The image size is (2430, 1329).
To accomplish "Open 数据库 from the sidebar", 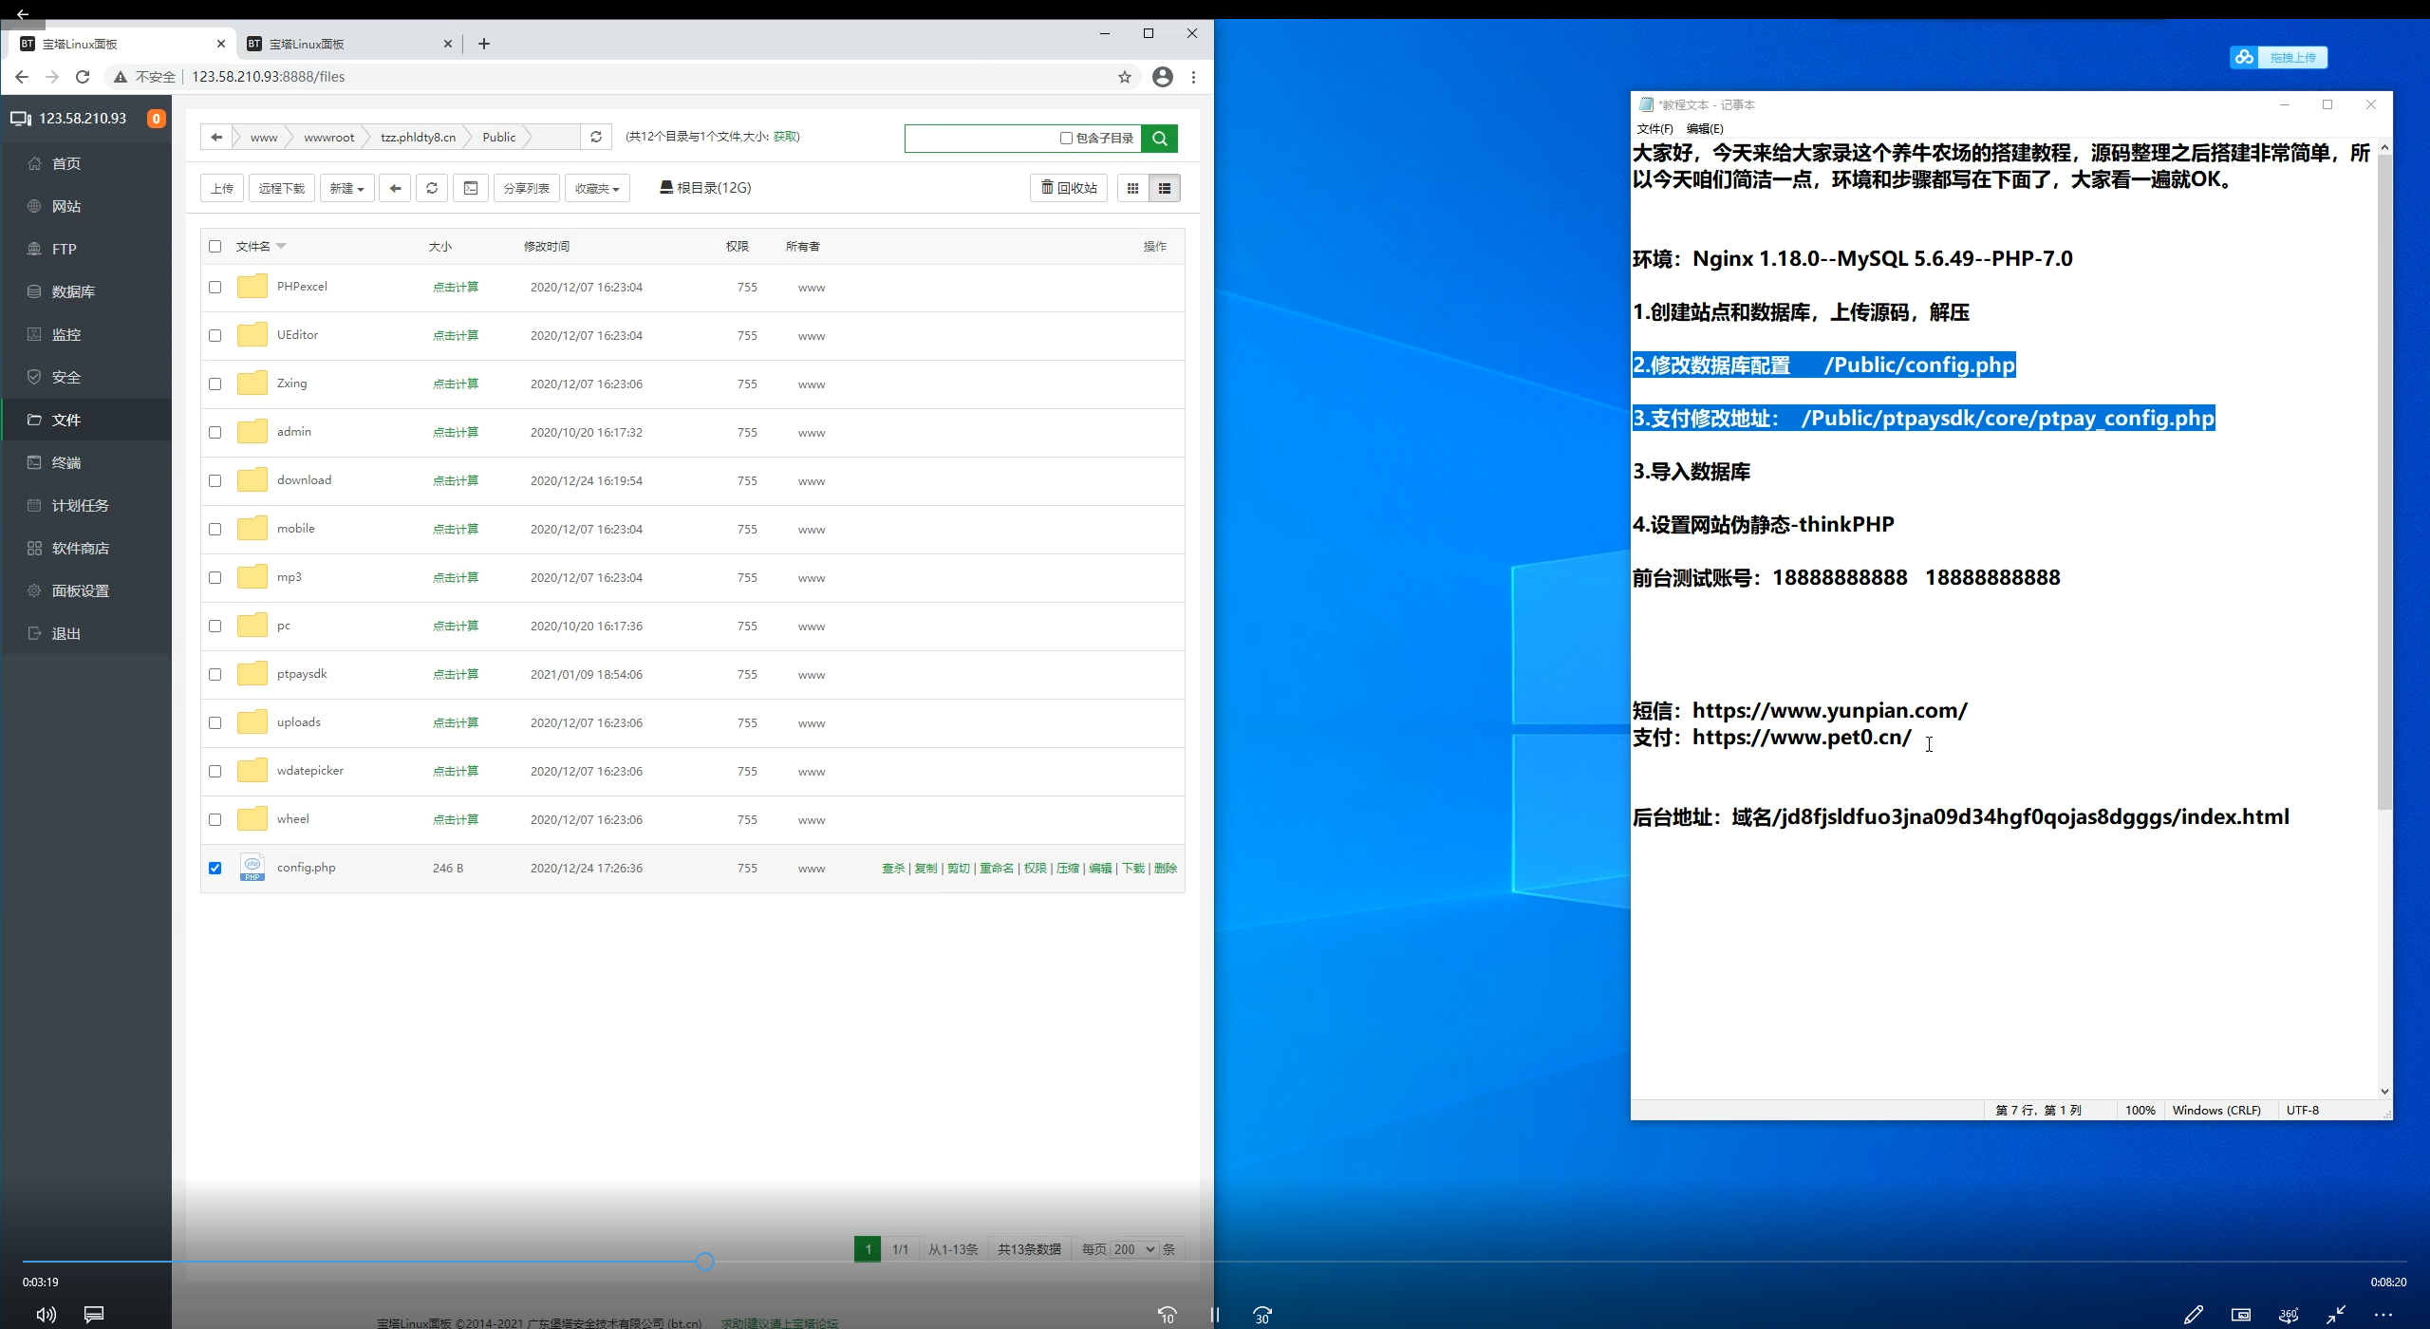I will [73, 291].
